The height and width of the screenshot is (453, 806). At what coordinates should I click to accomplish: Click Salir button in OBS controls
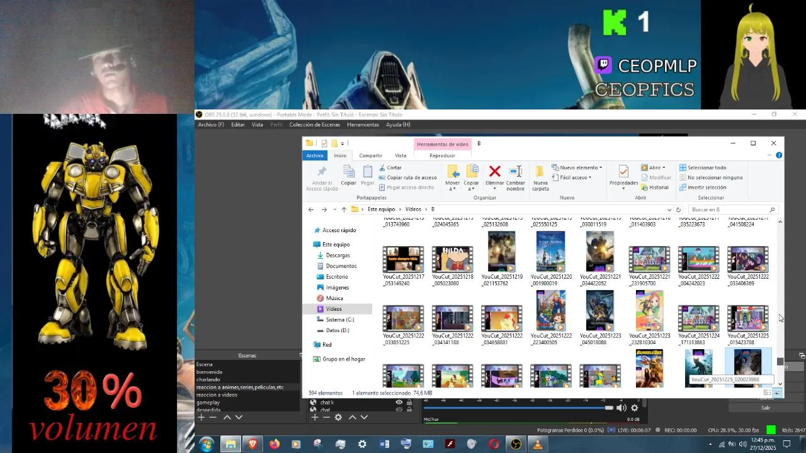765,408
